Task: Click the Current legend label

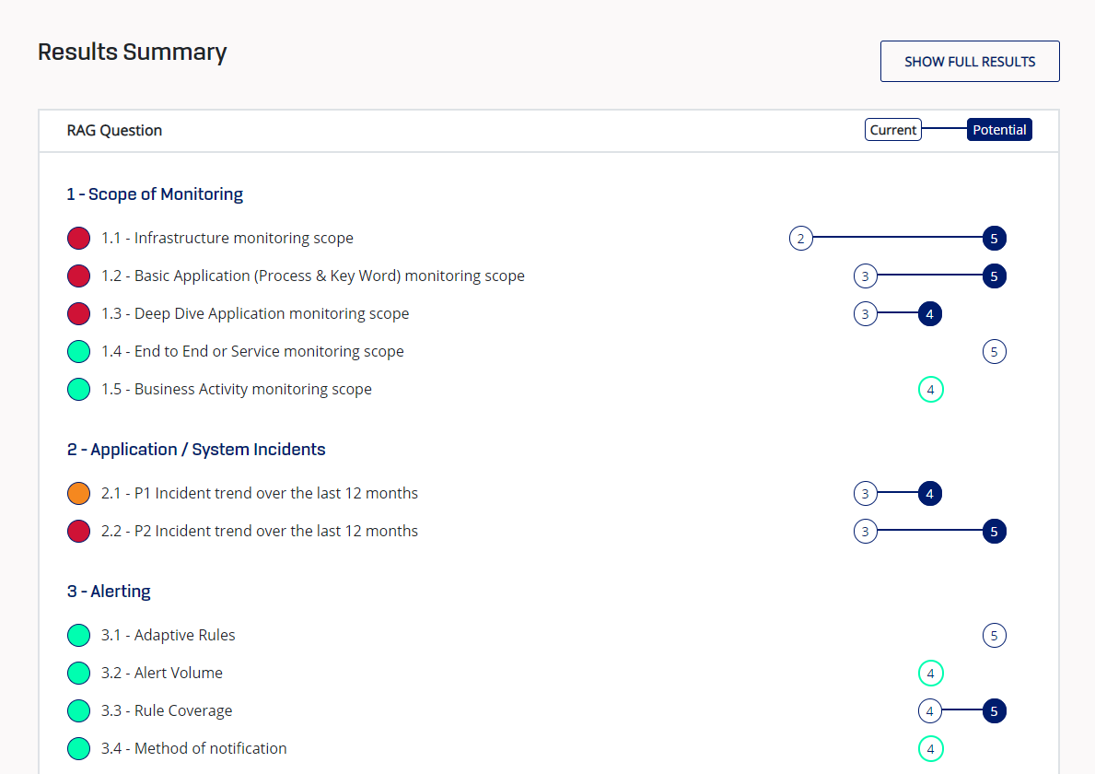Action: tap(892, 130)
